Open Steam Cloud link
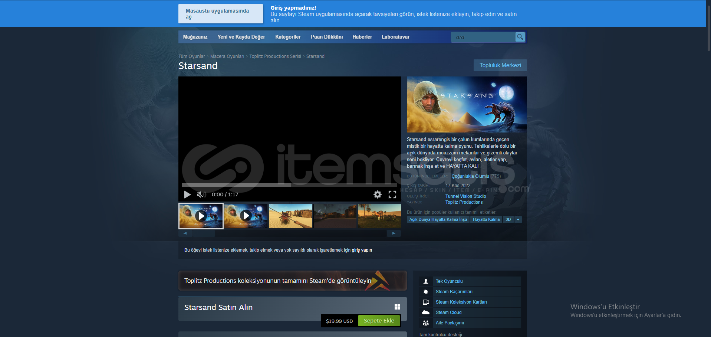Image resolution: width=711 pixels, height=337 pixels. pos(449,313)
